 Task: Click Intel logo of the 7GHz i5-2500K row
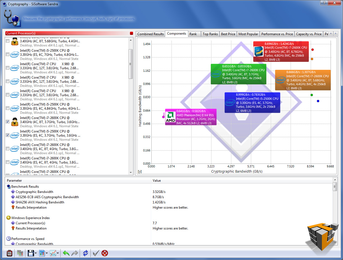pyautogui.click(x=15, y=54)
